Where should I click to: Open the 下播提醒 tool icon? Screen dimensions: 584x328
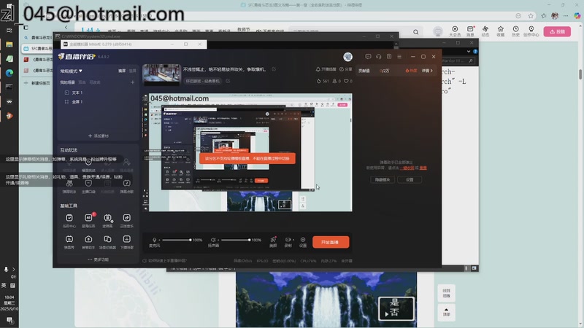(x=126, y=242)
